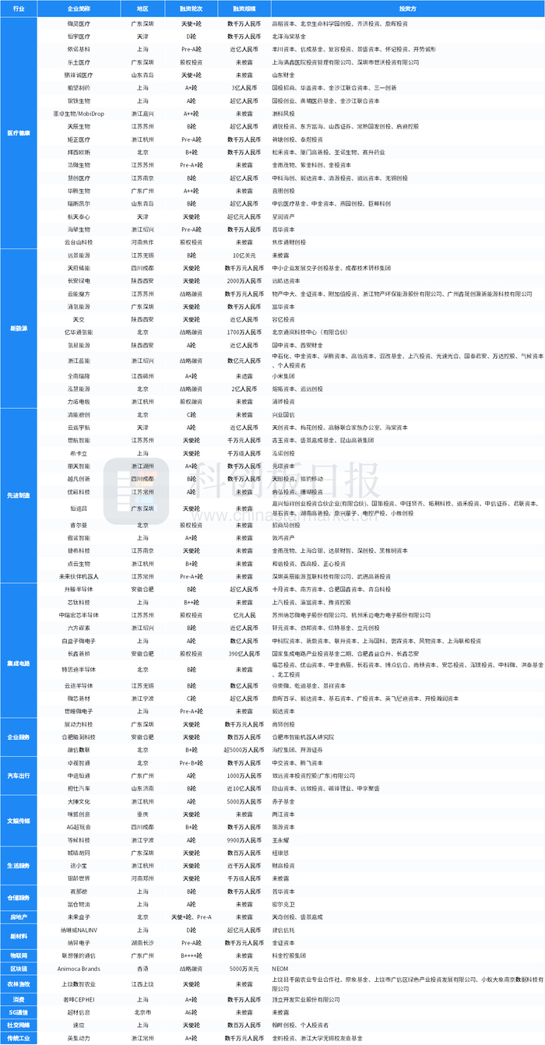Click company name 融信数联

tap(79, 749)
